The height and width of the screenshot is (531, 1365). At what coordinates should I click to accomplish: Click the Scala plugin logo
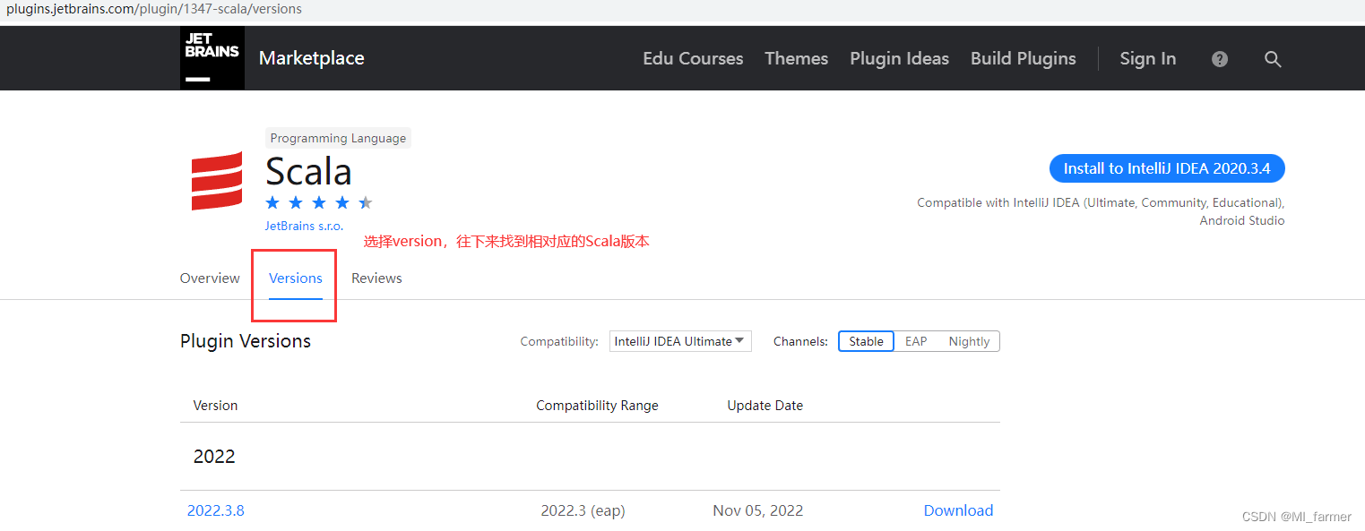pyautogui.click(x=216, y=180)
